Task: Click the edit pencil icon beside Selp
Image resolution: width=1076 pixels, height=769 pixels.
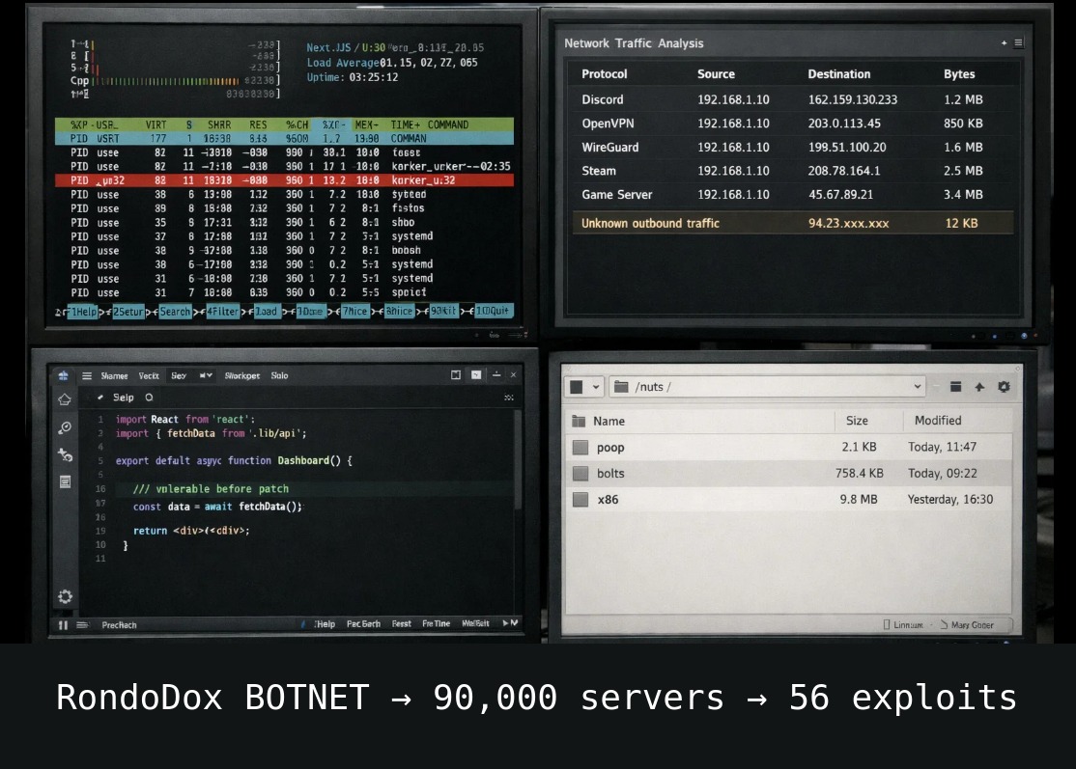Action: 100,397
